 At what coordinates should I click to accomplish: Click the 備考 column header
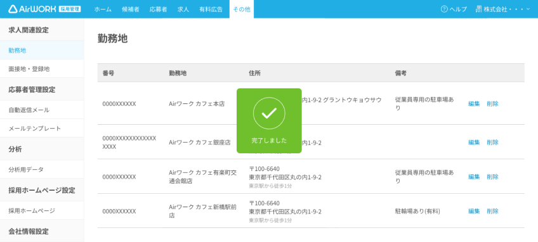click(x=401, y=73)
